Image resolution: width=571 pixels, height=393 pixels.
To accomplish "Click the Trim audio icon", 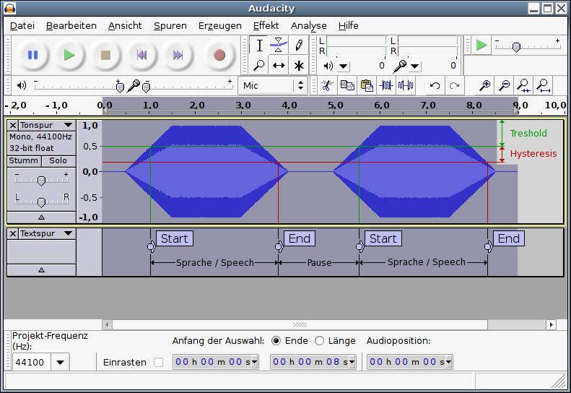I will [386, 86].
